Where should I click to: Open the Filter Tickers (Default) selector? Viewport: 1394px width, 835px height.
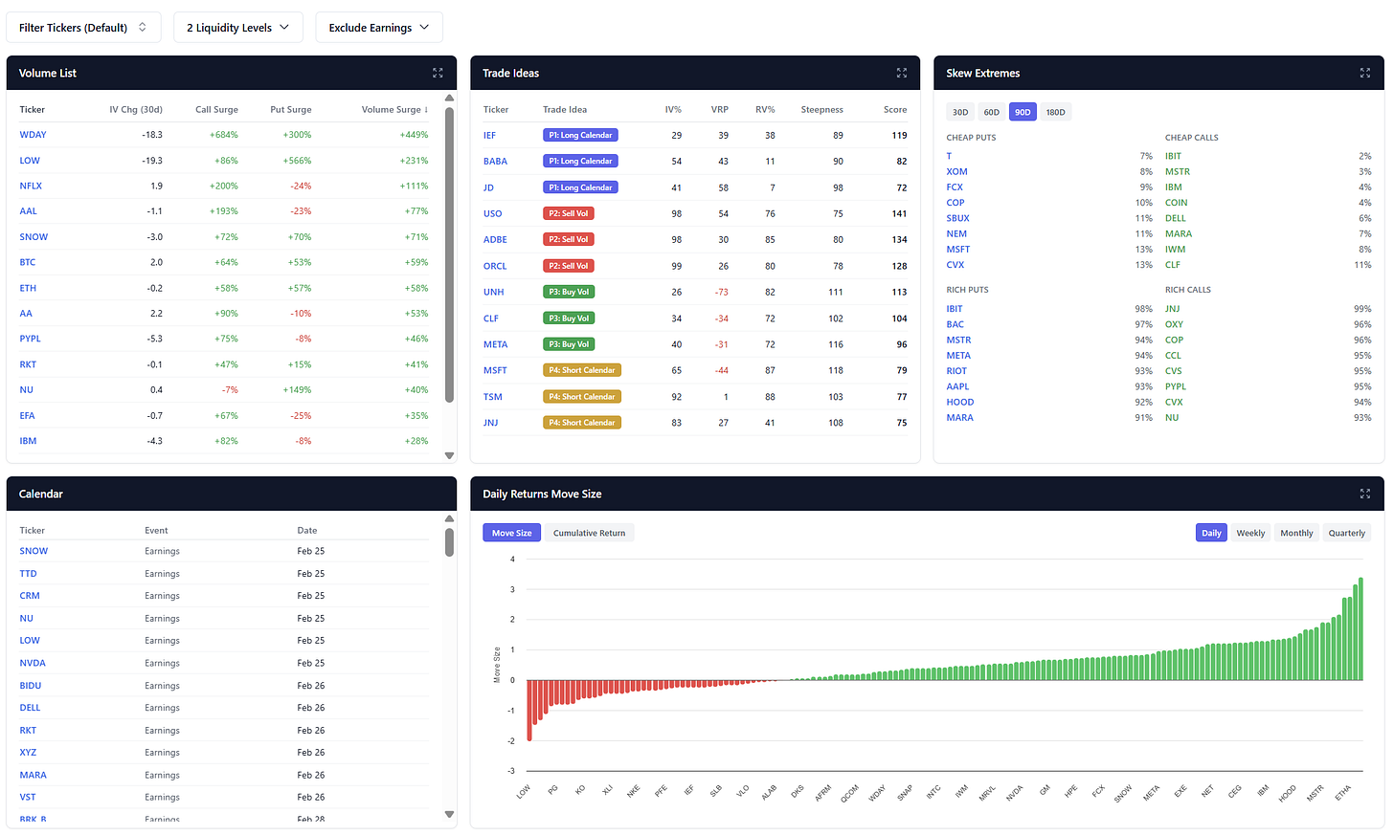click(83, 28)
